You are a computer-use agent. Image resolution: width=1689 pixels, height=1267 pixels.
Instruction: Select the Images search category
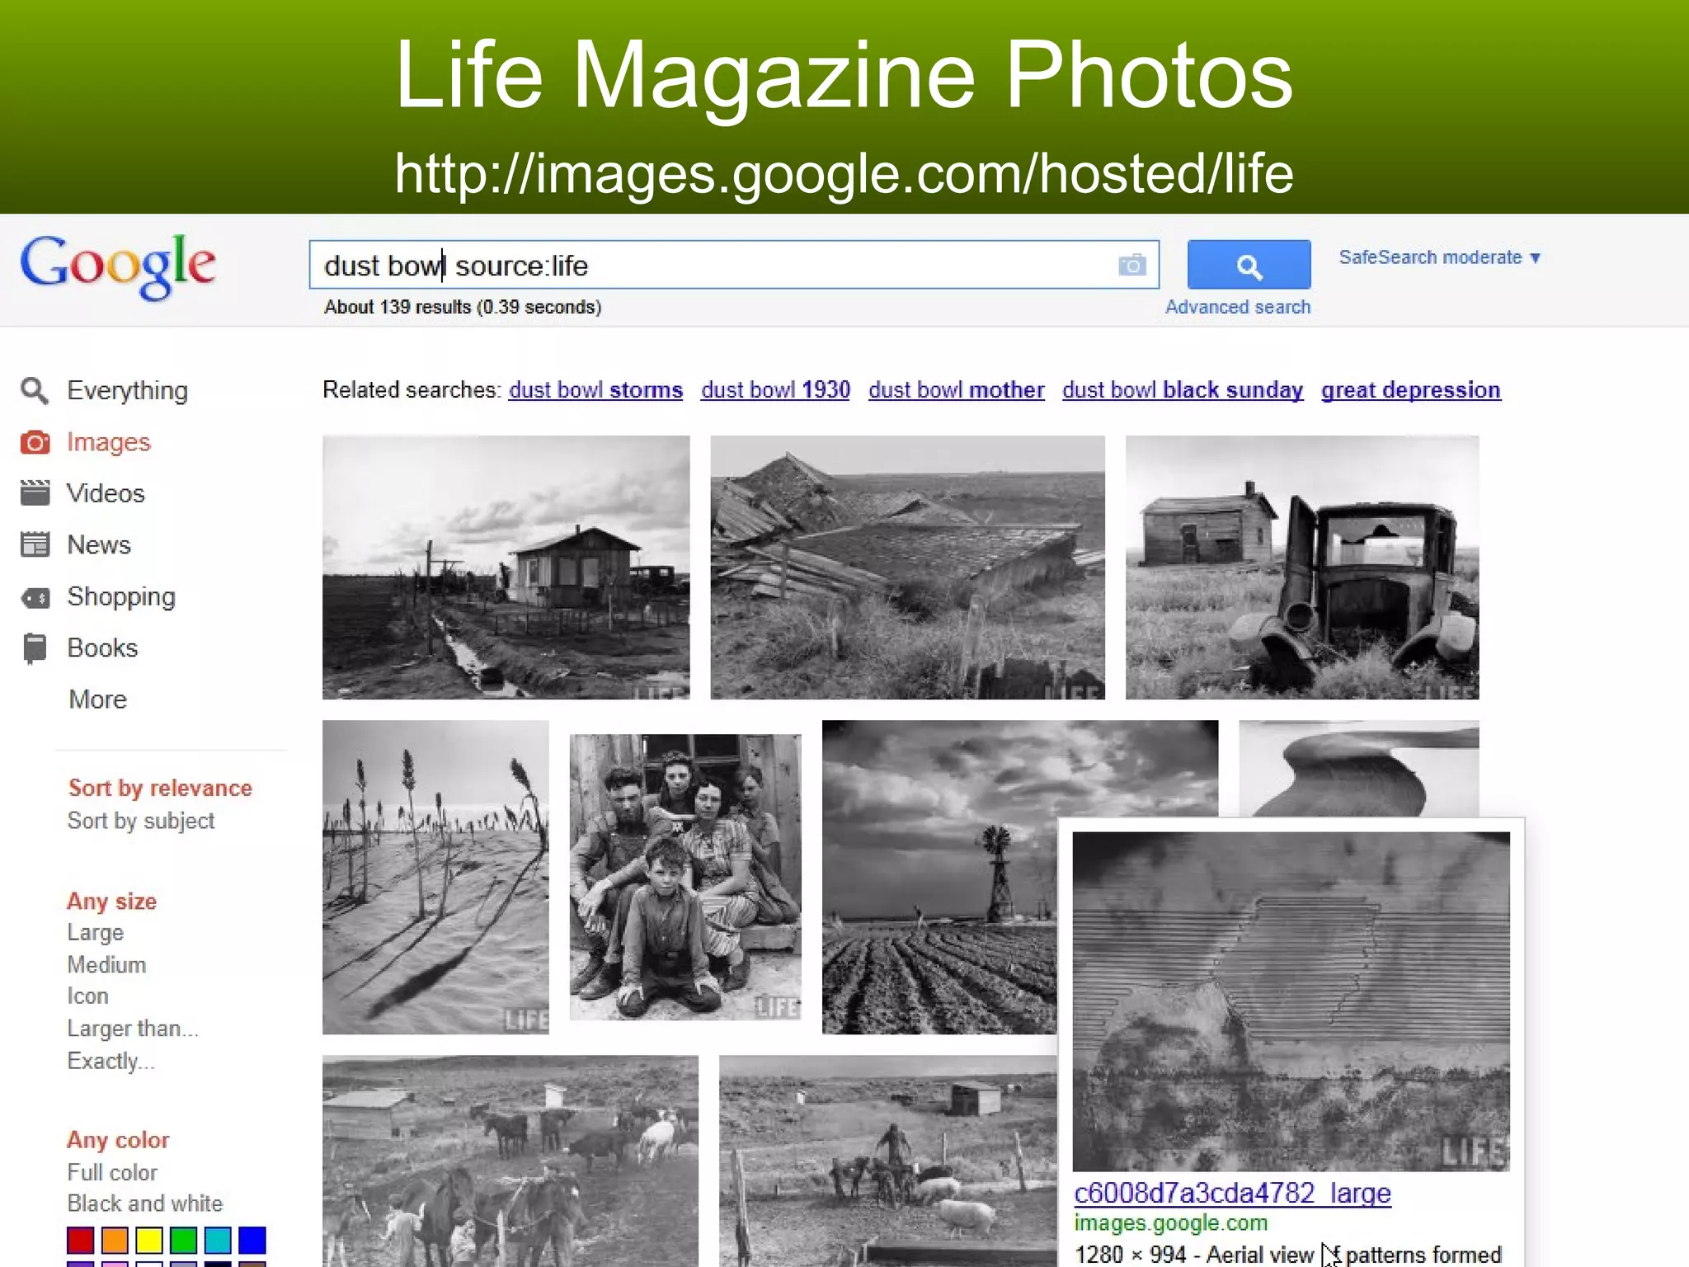click(109, 442)
